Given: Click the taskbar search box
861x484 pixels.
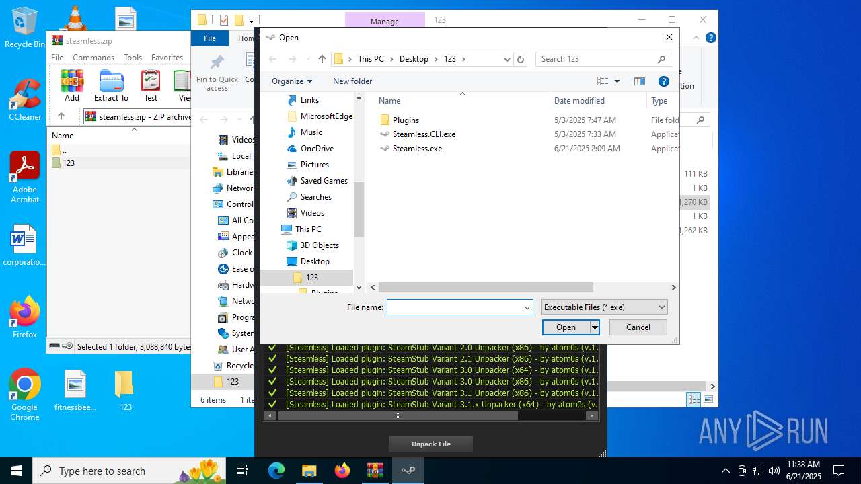Looking at the screenshot, I should click(129, 471).
